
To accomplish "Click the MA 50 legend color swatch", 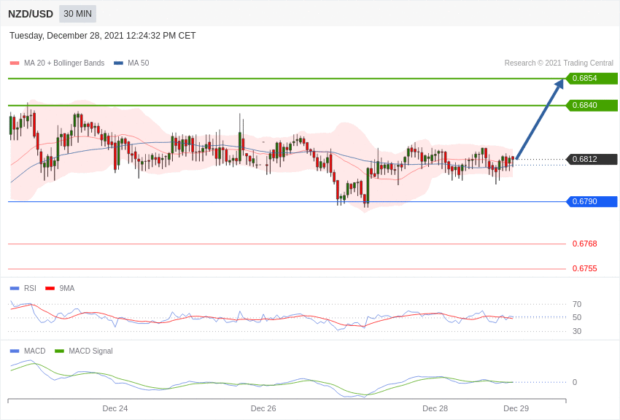I will pyautogui.click(x=118, y=63).
